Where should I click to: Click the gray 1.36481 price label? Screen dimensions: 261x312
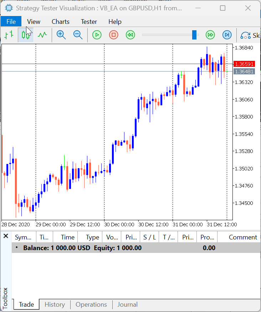pos(244,72)
